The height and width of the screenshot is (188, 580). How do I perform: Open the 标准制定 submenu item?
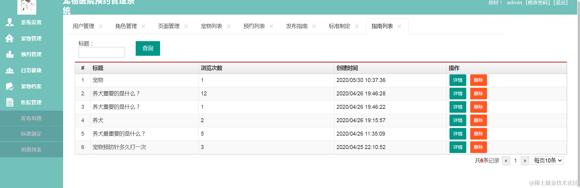click(x=31, y=134)
